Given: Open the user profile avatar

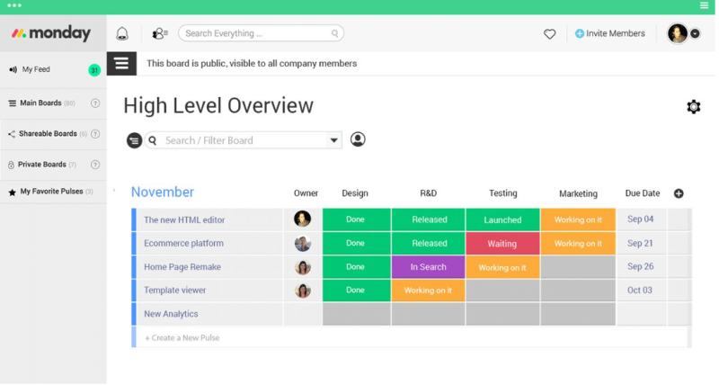Looking at the screenshot, I should [678, 33].
